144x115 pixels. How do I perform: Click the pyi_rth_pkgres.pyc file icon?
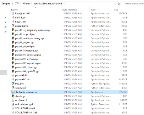(13, 43)
